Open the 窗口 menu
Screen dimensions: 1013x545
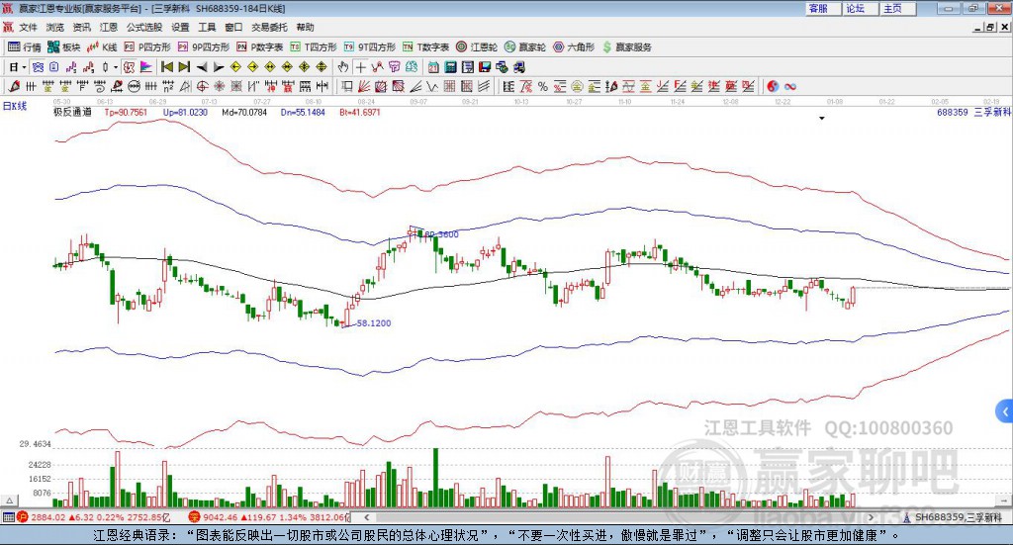pos(233,27)
